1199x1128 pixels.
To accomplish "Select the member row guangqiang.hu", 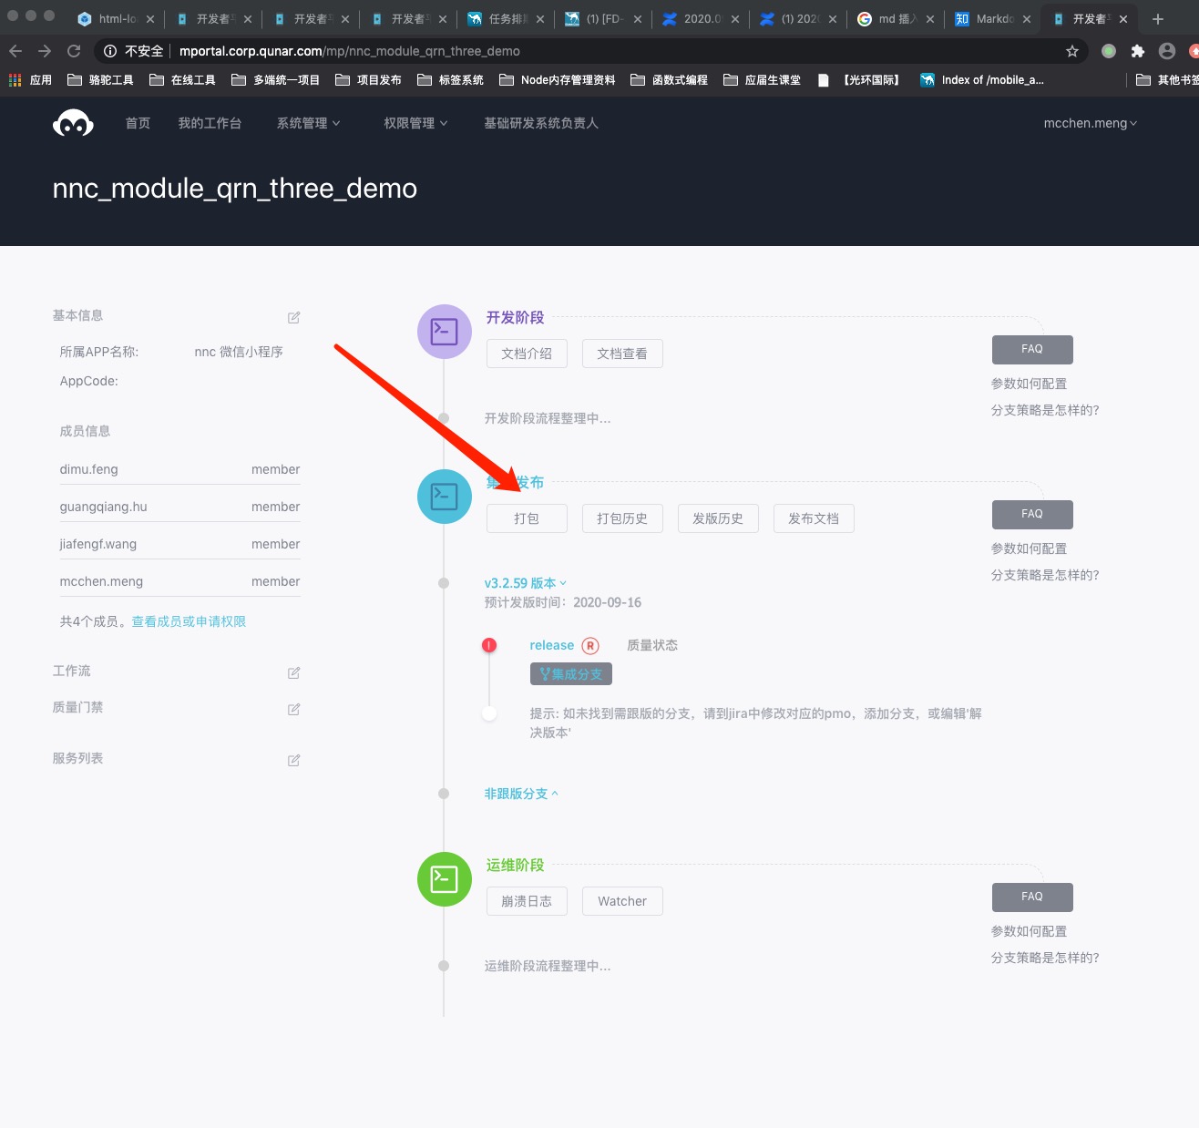I will coord(180,507).
